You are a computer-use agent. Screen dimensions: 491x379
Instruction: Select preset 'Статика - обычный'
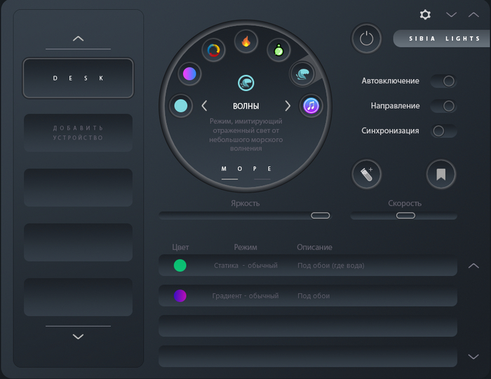coord(245,266)
